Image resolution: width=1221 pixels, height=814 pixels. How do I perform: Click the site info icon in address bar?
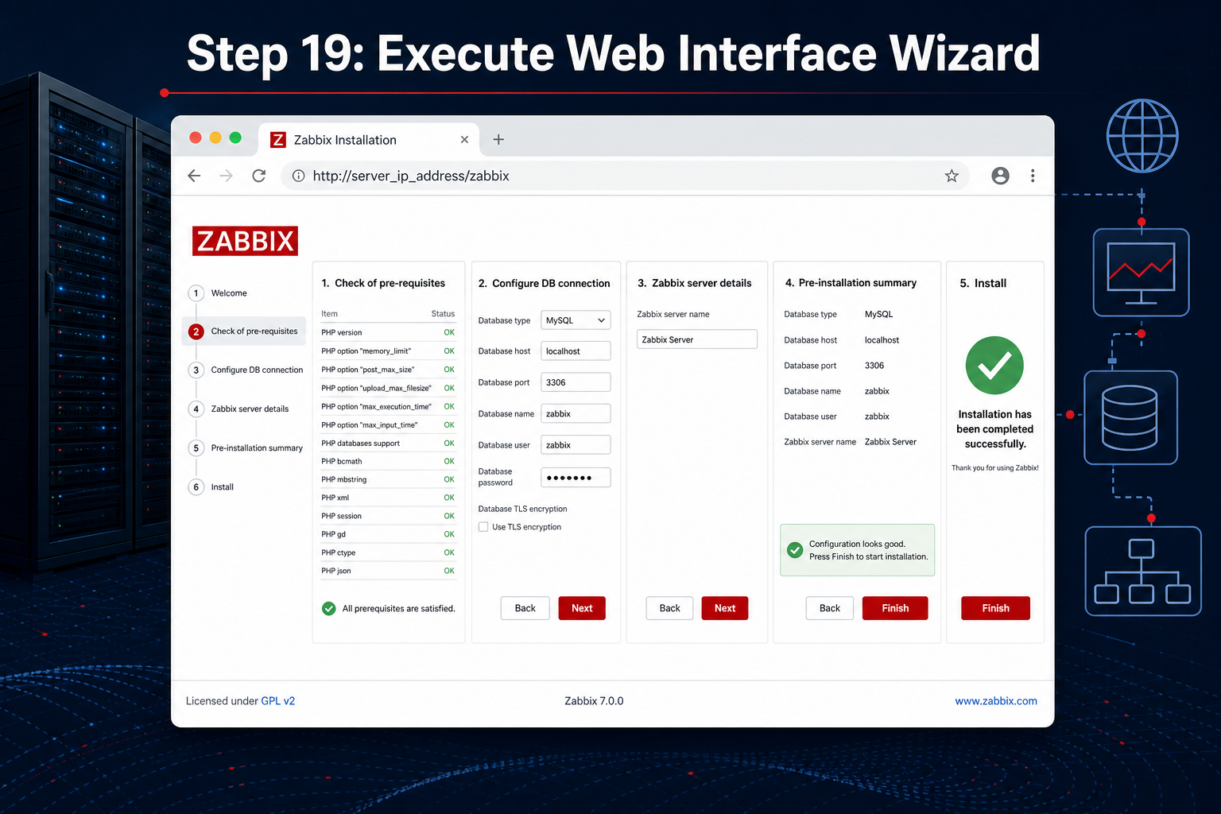point(298,176)
